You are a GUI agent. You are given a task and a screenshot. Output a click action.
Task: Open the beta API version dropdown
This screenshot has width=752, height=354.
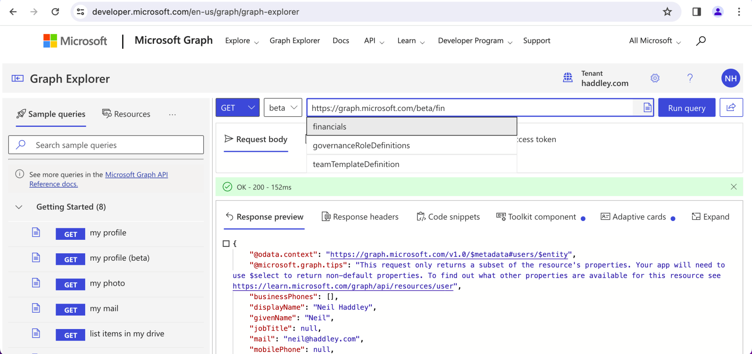point(283,108)
